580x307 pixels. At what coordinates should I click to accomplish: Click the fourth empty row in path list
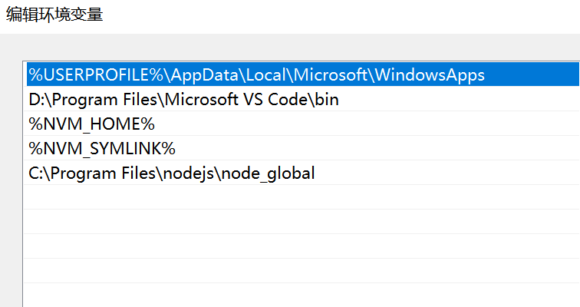tap(299, 271)
